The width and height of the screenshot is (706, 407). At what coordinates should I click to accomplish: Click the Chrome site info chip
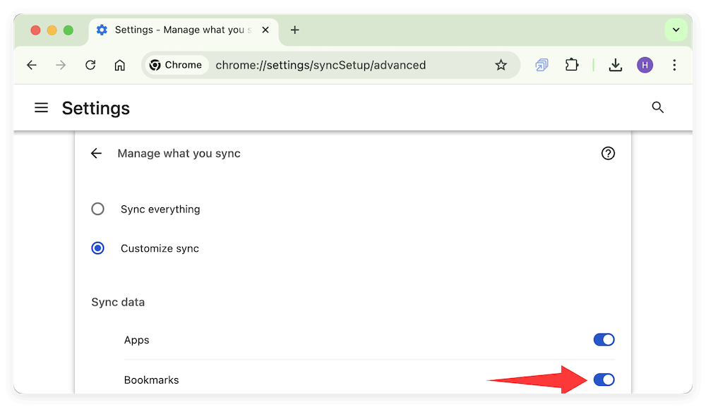(x=175, y=64)
